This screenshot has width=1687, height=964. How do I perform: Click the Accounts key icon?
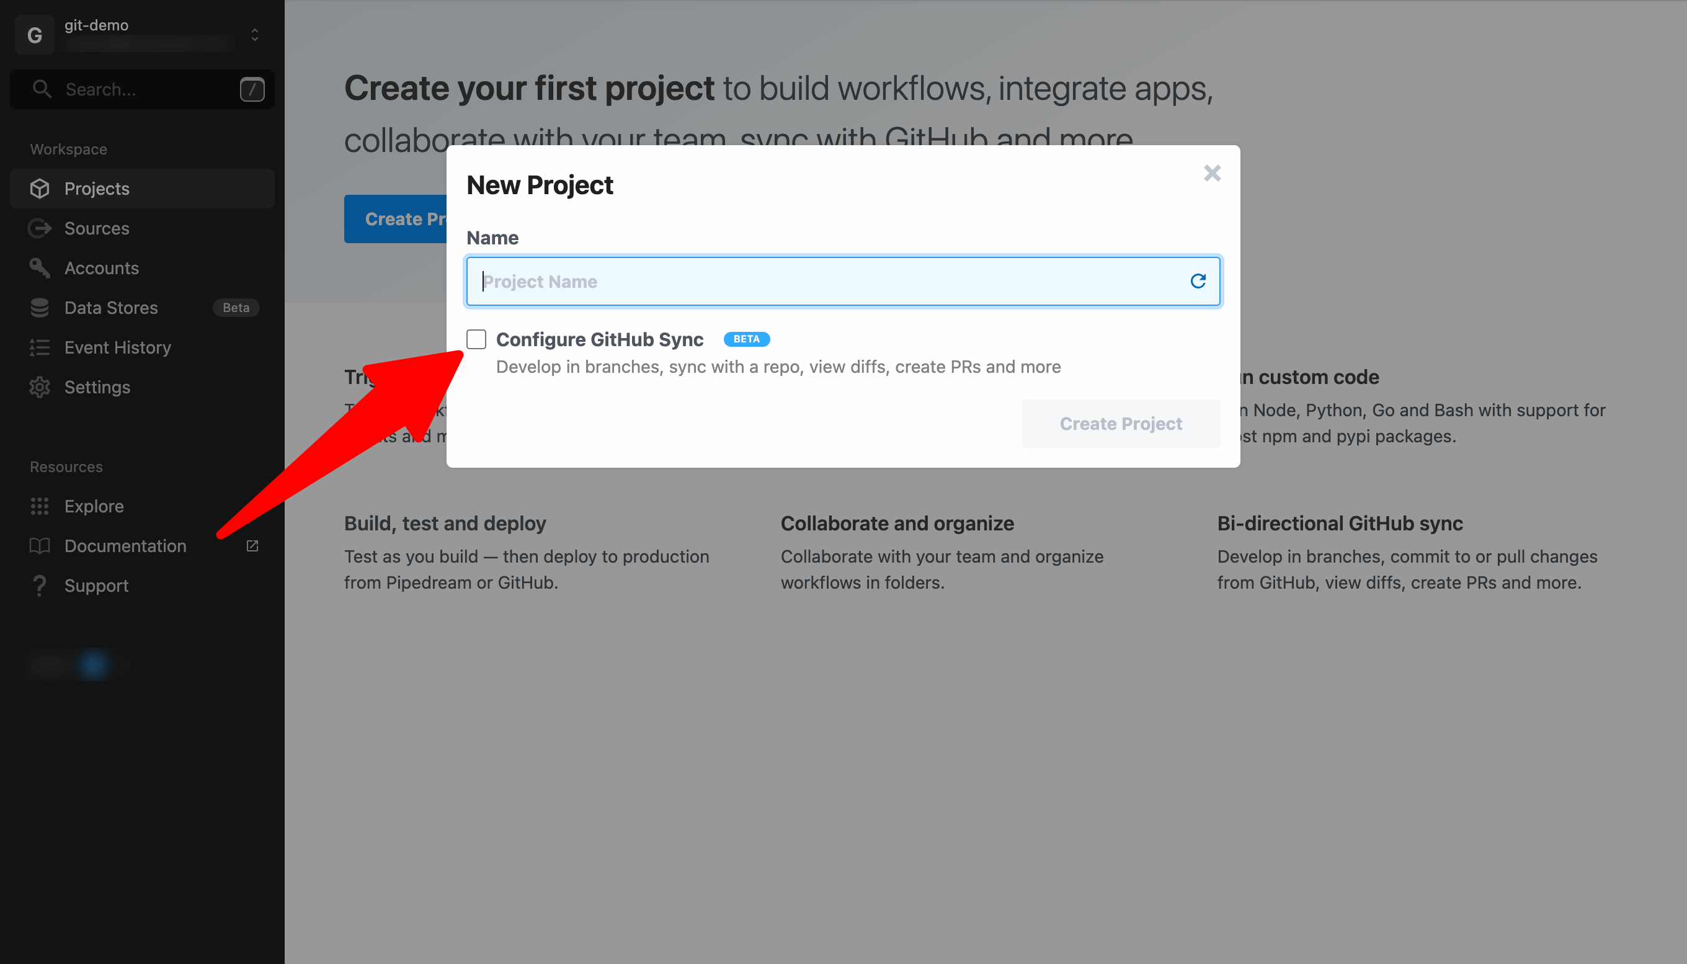(40, 268)
